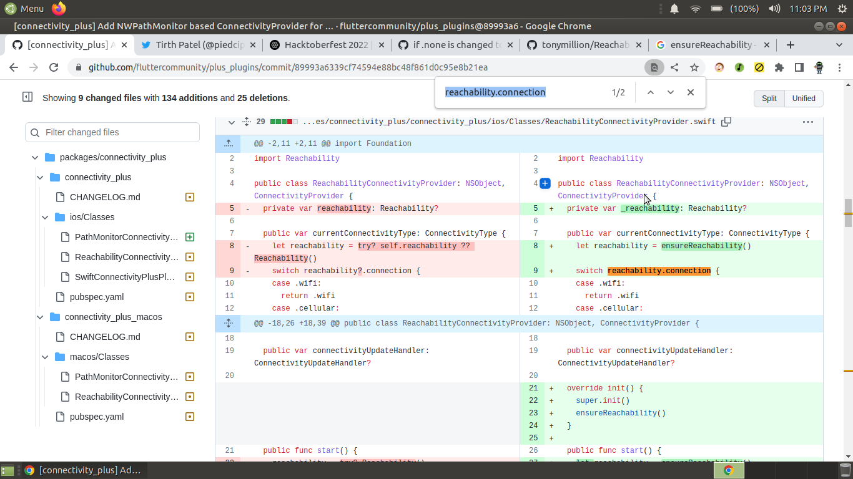Jump to next reachability.connection match
853x479 pixels.
(670, 92)
